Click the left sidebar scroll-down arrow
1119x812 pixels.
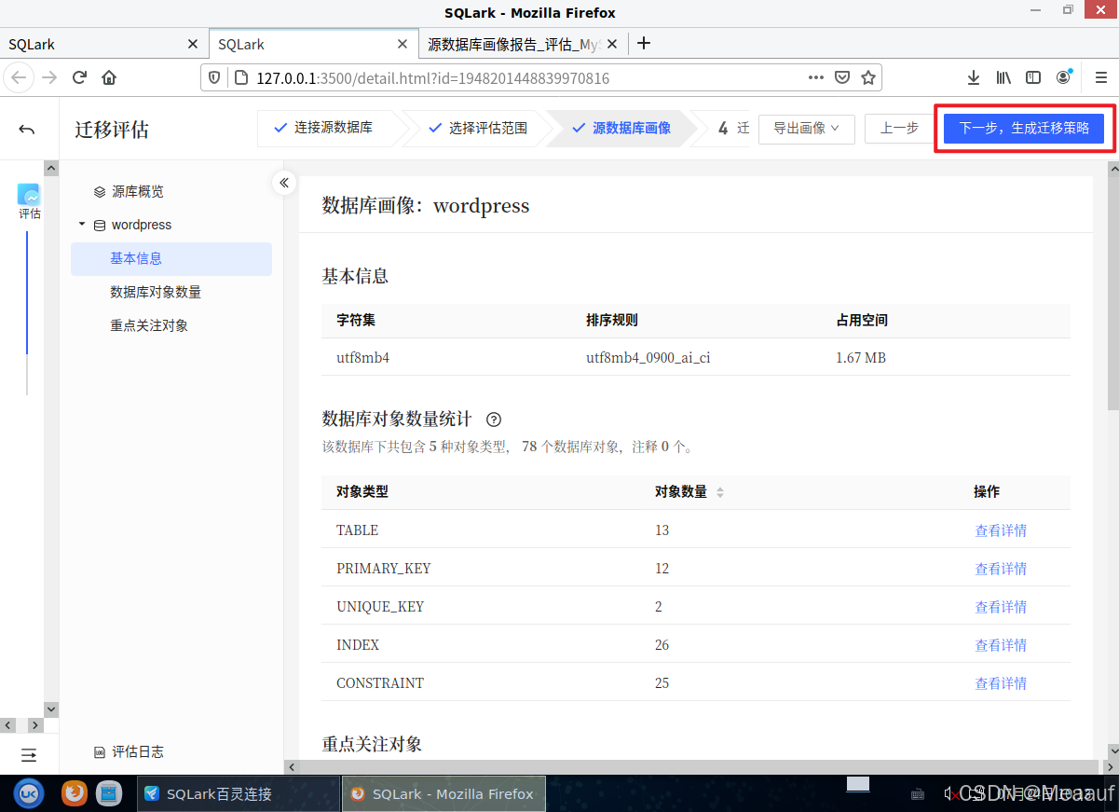(x=51, y=709)
